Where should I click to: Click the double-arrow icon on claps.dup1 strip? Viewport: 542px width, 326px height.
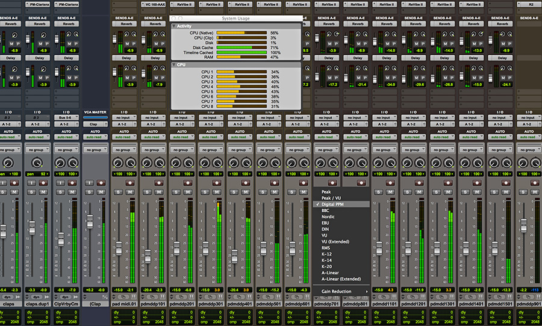tap(46, 297)
